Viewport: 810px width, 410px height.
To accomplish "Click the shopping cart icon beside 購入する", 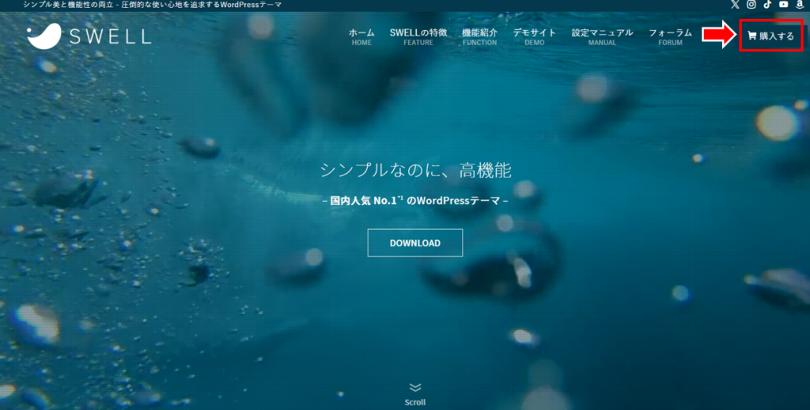I will coord(751,36).
